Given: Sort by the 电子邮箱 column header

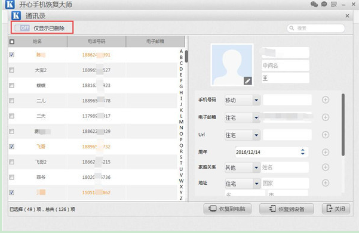Looking at the screenshot, I should tap(155, 41).
